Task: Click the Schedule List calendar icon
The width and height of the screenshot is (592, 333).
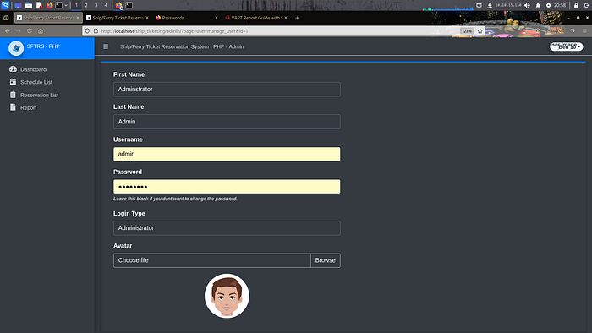Action: pos(13,82)
